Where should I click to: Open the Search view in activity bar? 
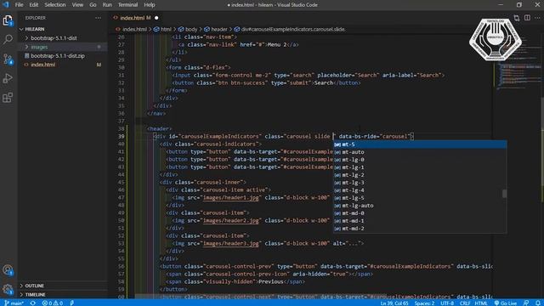(8, 39)
